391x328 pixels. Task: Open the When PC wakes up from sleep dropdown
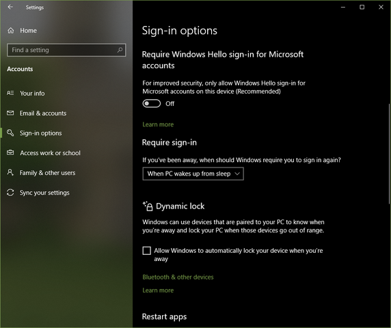point(193,174)
